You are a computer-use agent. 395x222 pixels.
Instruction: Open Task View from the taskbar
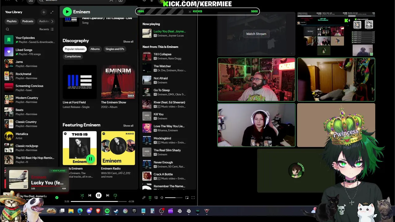point(62,211)
